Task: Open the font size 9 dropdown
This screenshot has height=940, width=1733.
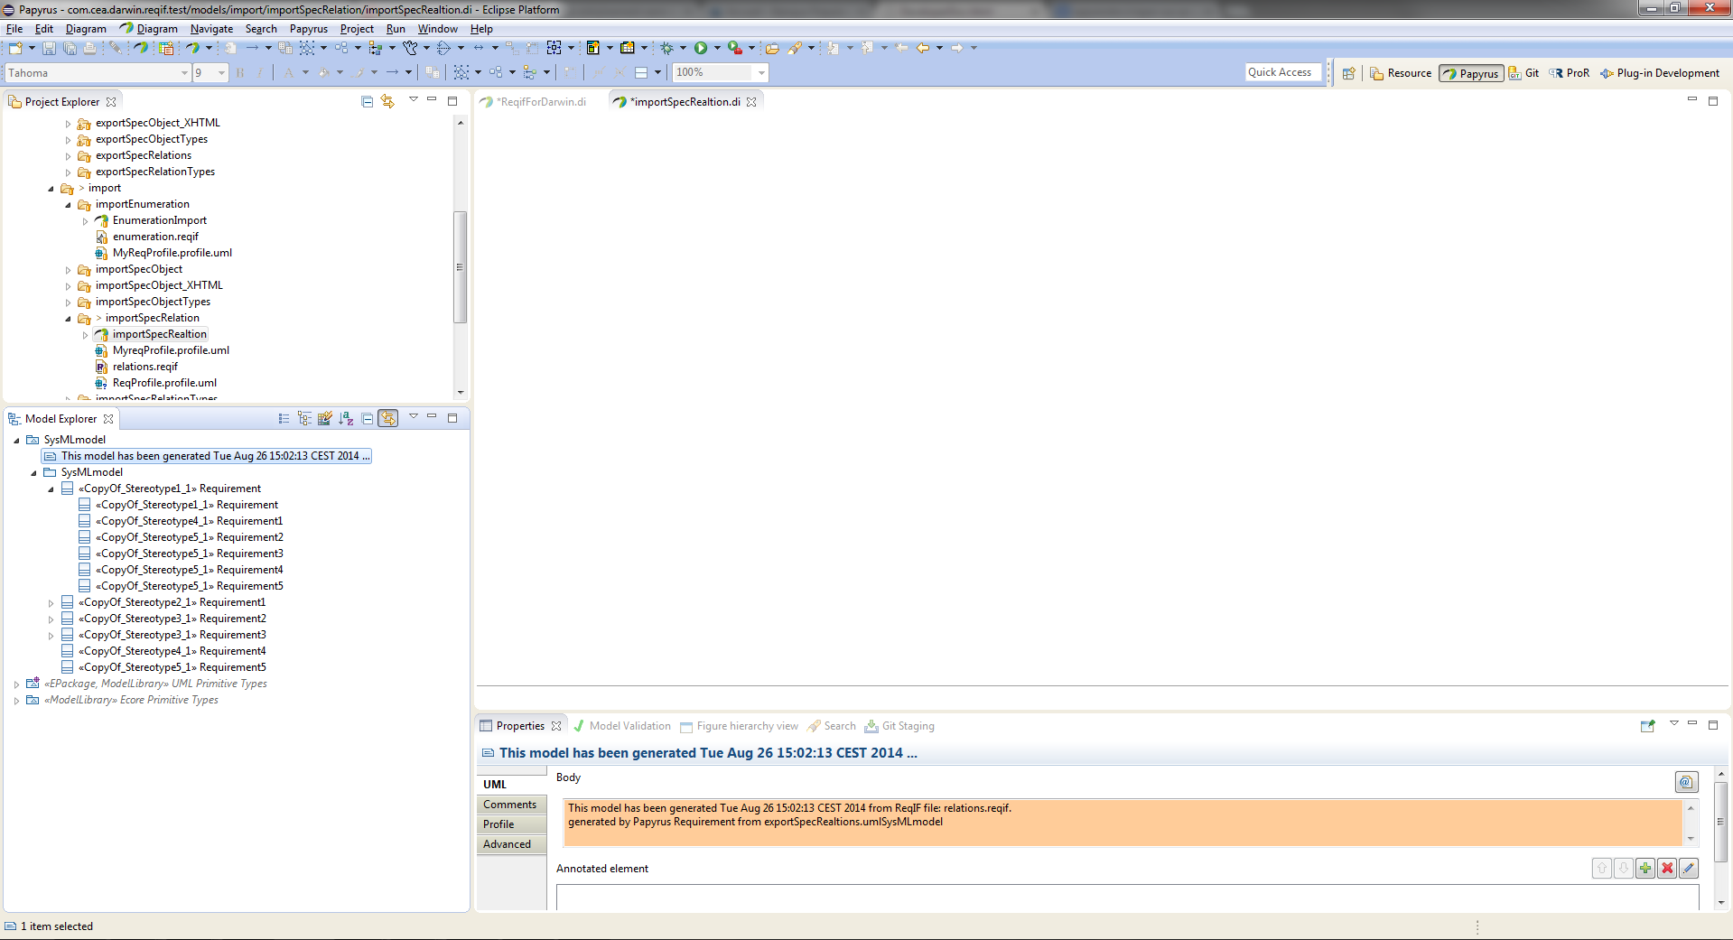Action: click(221, 73)
